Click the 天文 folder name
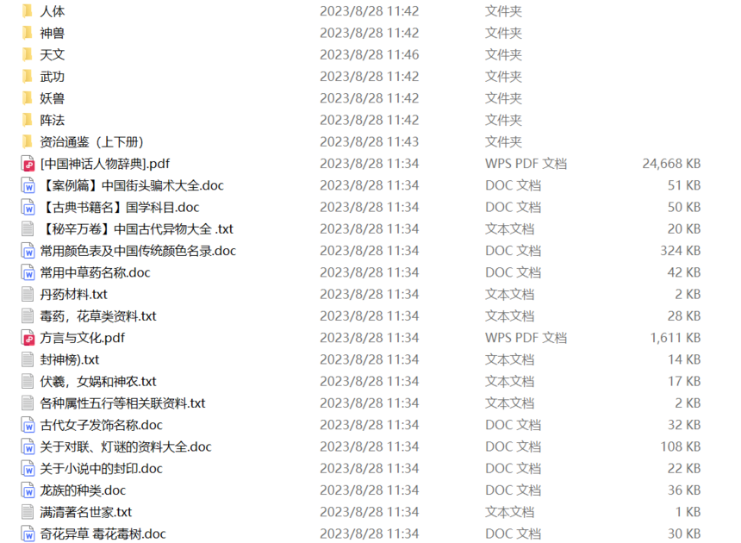Image resolution: width=741 pixels, height=543 pixels. coord(53,55)
